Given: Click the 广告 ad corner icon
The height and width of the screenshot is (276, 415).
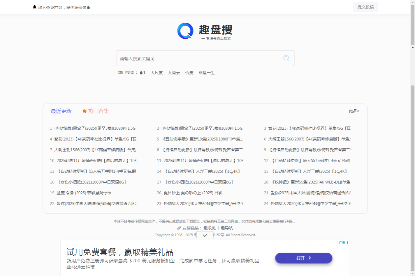Looking at the screenshot, I should [342, 243].
